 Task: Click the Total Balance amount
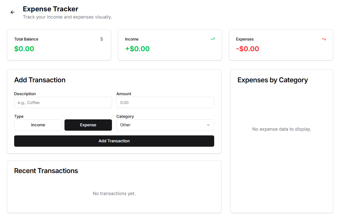click(x=24, y=49)
